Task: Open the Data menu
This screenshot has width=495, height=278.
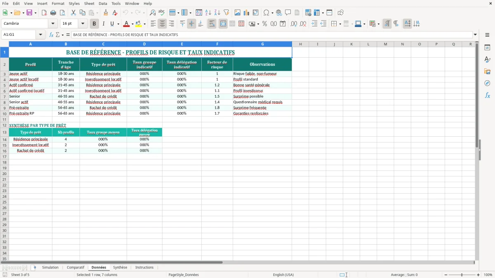Action: 103,3
